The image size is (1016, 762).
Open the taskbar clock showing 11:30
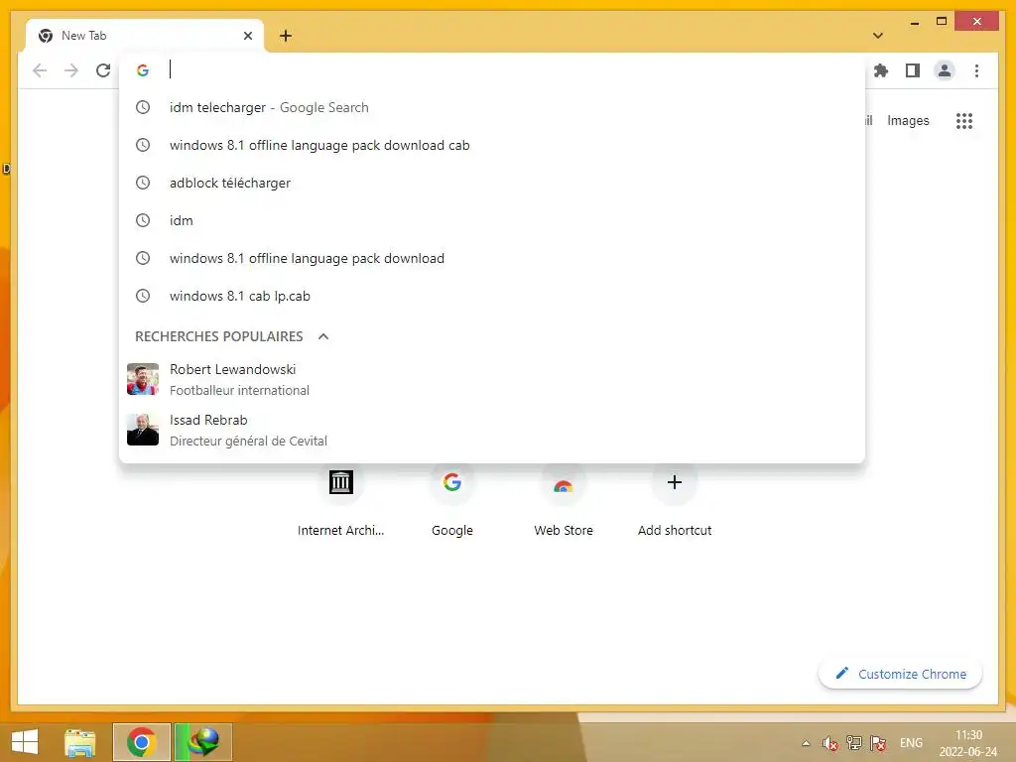coord(968,743)
